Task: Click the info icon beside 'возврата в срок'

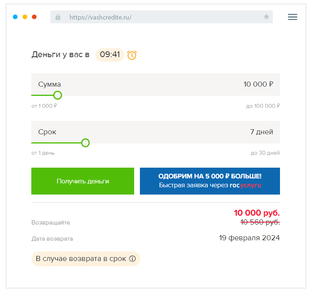Action: point(133,259)
